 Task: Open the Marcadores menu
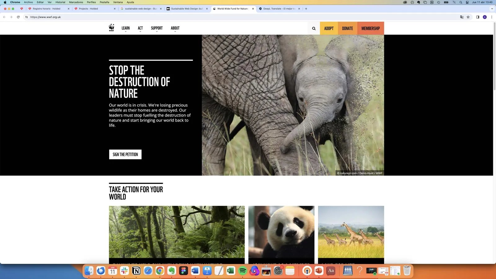[x=76, y=2]
